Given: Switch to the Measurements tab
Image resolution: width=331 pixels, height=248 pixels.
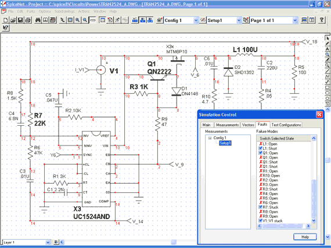Looking at the screenshot, I should click(x=228, y=125).
